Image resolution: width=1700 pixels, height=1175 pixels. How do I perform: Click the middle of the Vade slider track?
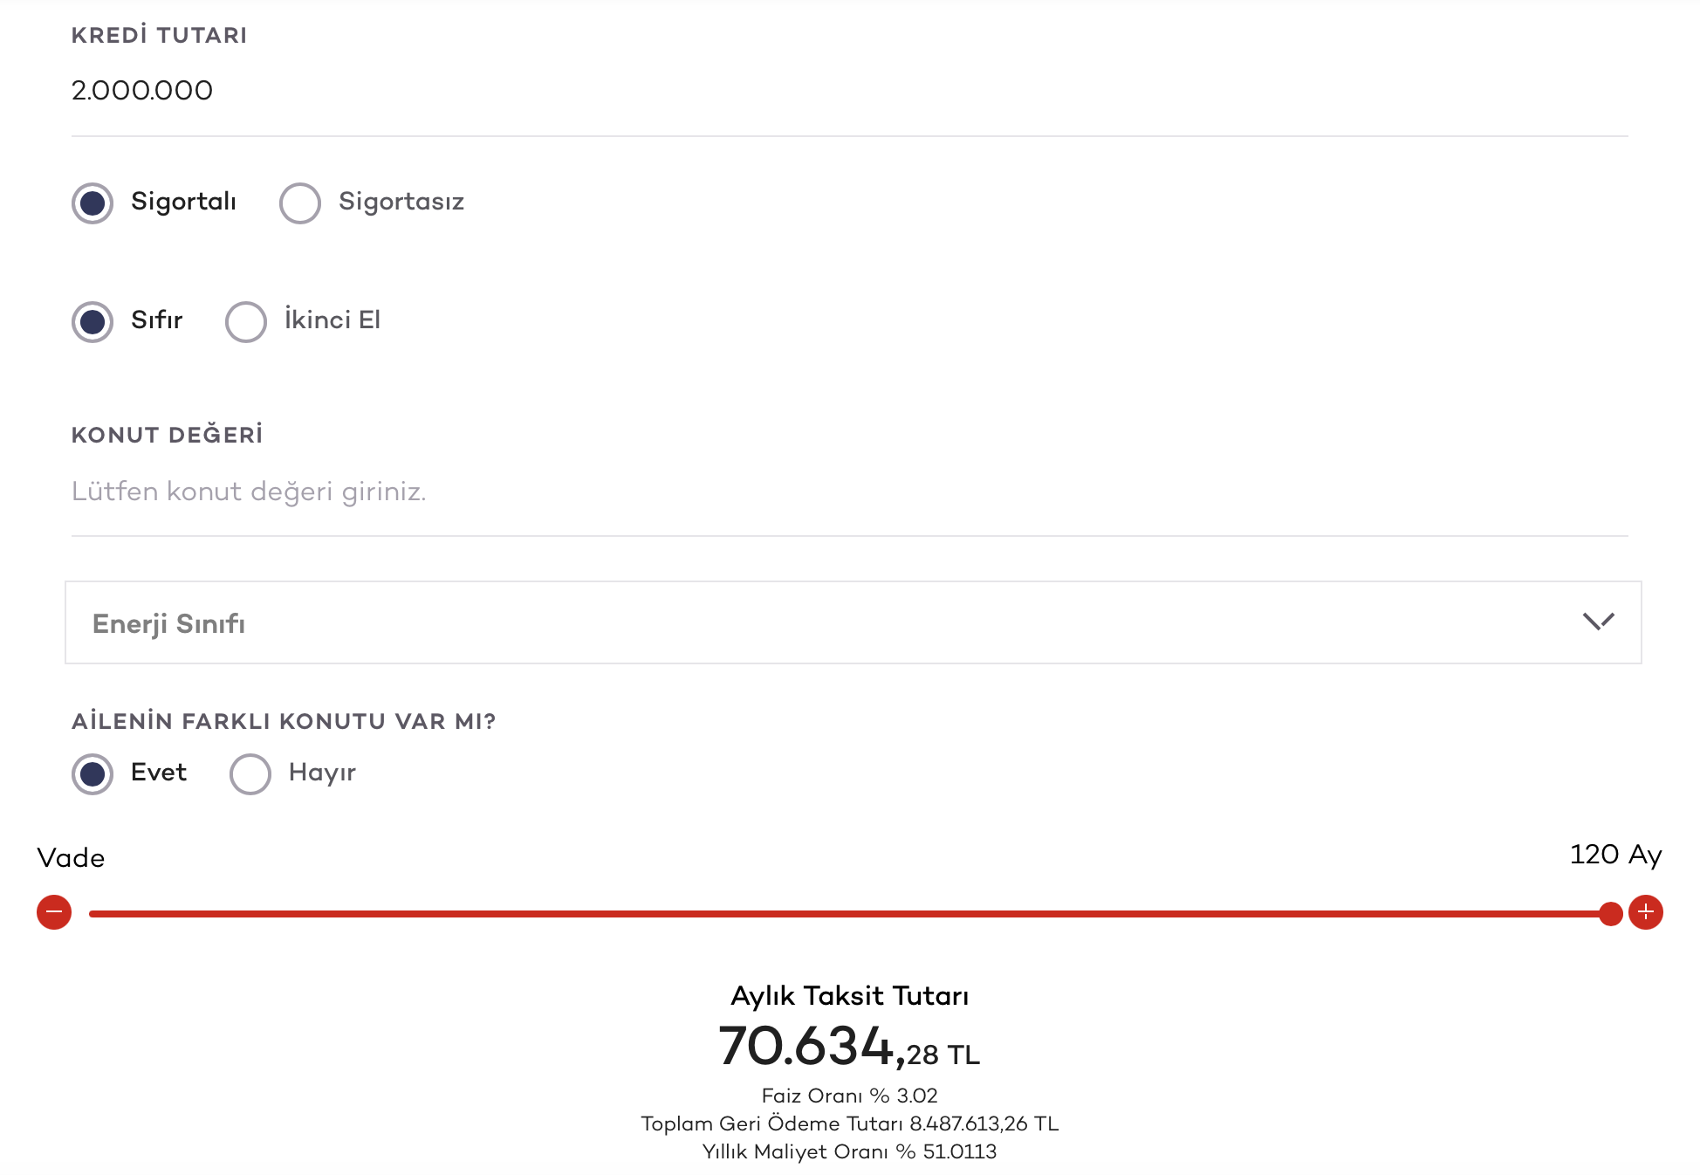[x=849, y=914]
